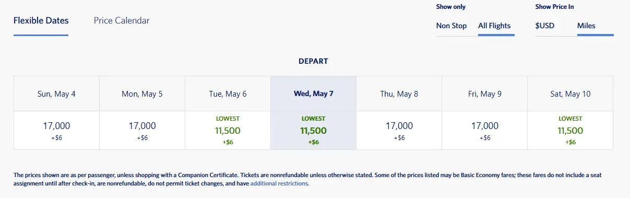Viewport: 630px width, 198px height.
Task: Show prices in Miles
Action: [586, 26]
